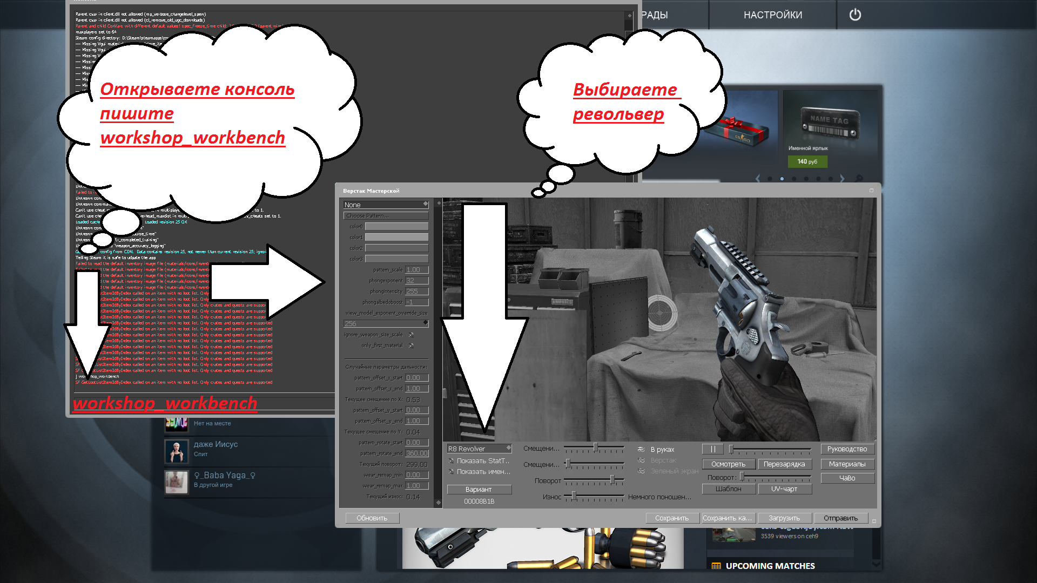Screen dimensions: 1037x583
Task: Toggle ignore_weapon_size_scale checkbox
Action: tap(411, 335)
